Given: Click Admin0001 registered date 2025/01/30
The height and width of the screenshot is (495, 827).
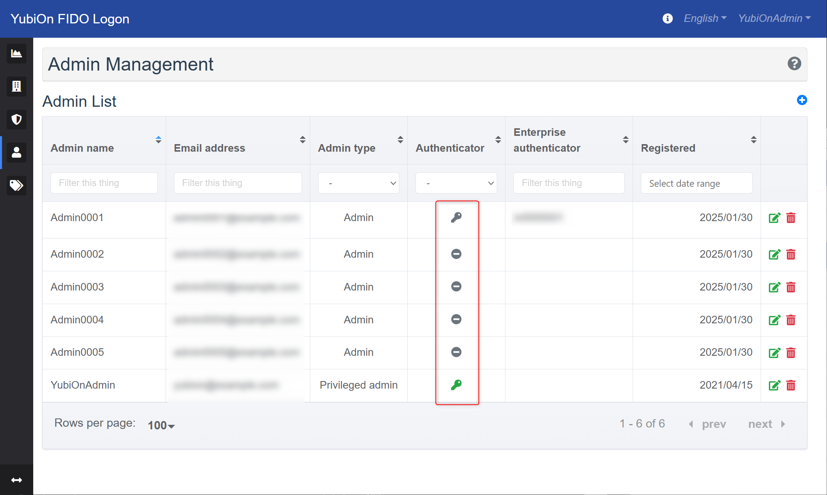Looking at the screenshot, I should click(x=726, y=217).
